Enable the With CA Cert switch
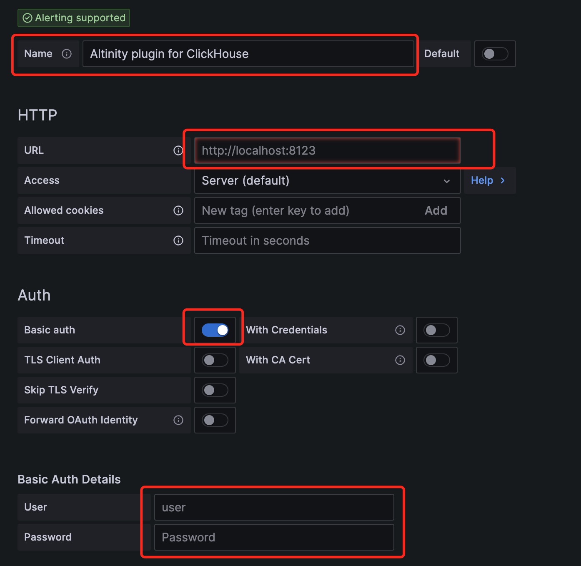581x566 pixels. click(436, 360)
